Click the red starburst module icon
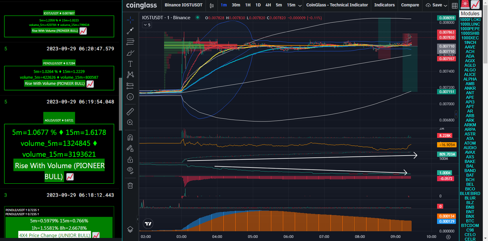488x241 pixels. [x=464, y=4]
